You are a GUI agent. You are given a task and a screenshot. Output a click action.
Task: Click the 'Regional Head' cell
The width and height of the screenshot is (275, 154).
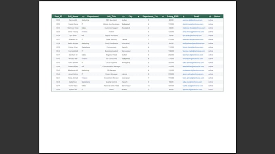tap(111, 55)
